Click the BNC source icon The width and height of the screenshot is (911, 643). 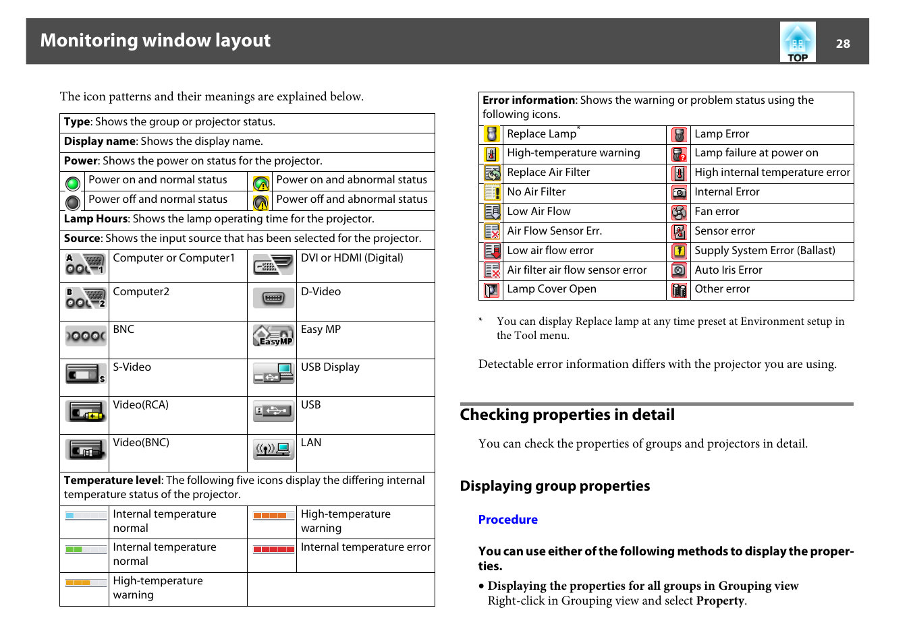pos(85,335)
